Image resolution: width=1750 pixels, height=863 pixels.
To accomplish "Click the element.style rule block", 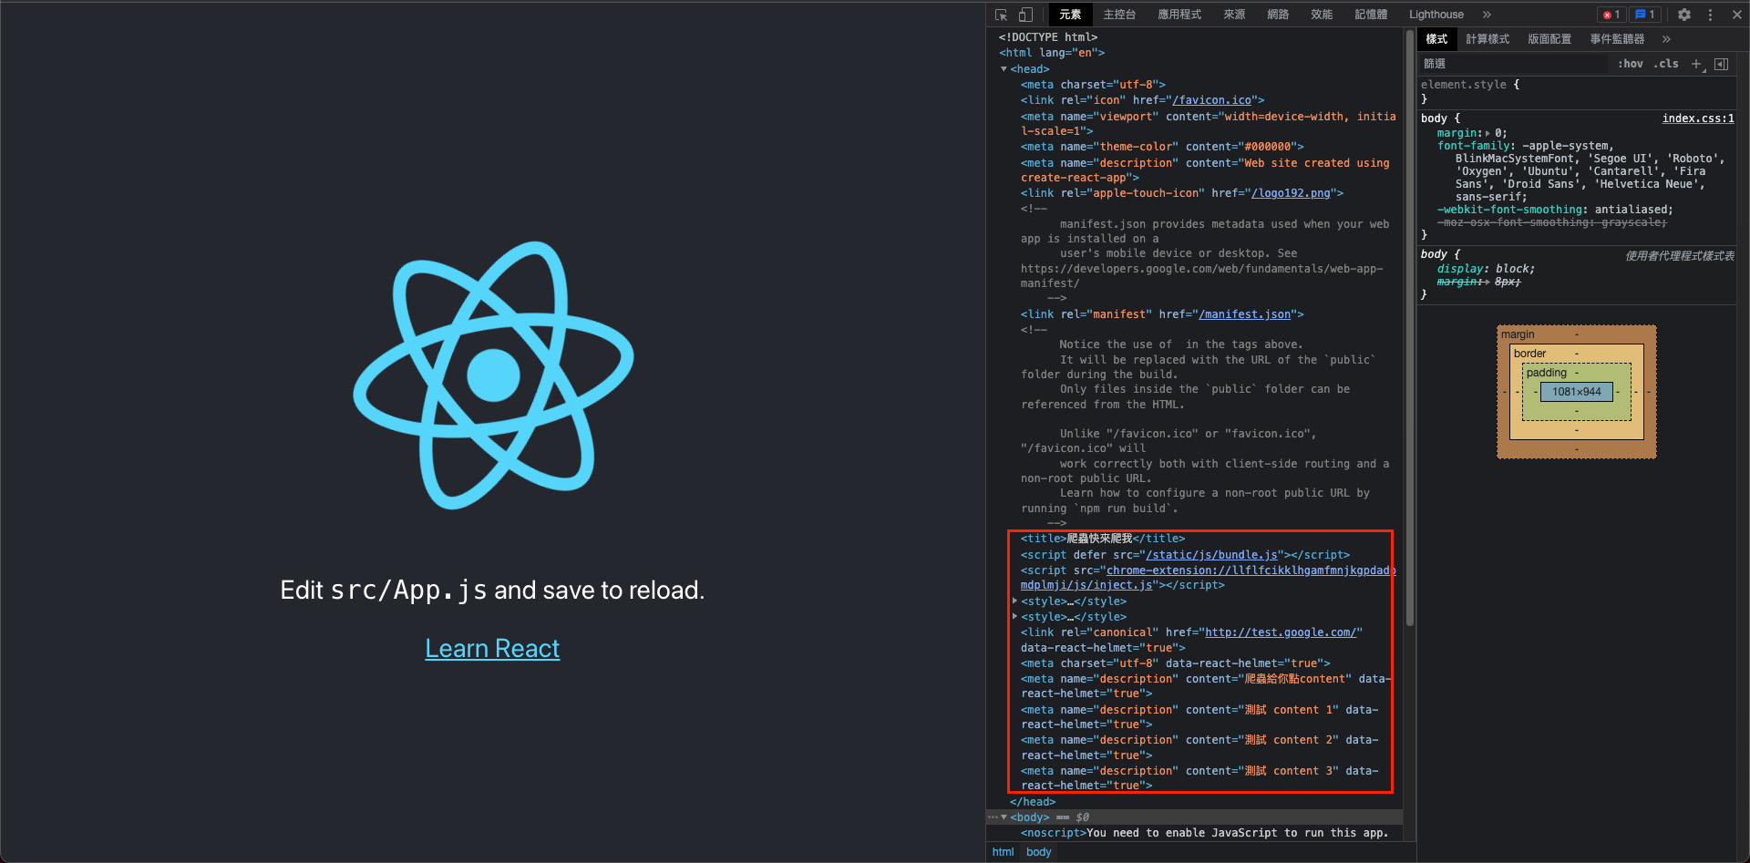I will [x=1577, y=91].
